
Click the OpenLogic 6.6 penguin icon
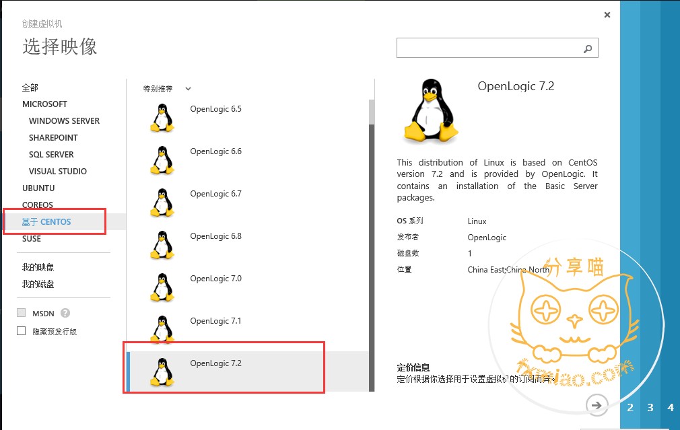(162, 160)
